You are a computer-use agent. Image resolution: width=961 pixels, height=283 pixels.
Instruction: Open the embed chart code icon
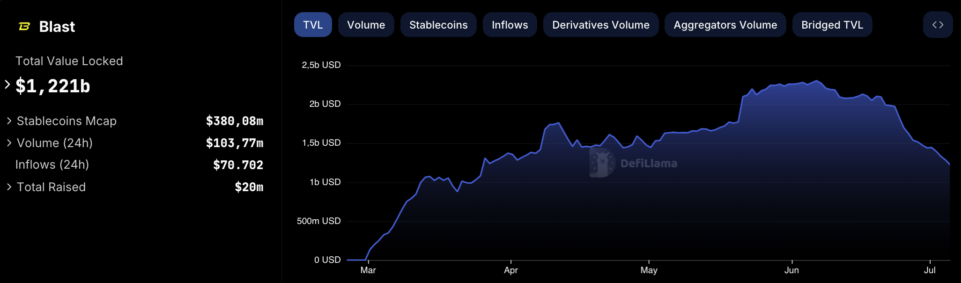[938, 25]
